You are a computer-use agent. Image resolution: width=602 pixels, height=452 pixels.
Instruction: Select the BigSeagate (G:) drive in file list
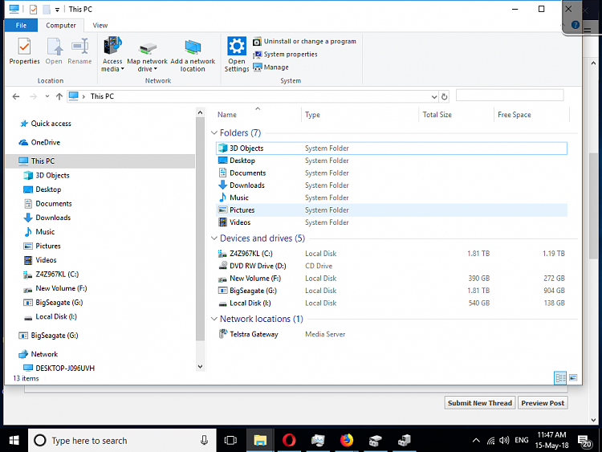tap(252, 291)
